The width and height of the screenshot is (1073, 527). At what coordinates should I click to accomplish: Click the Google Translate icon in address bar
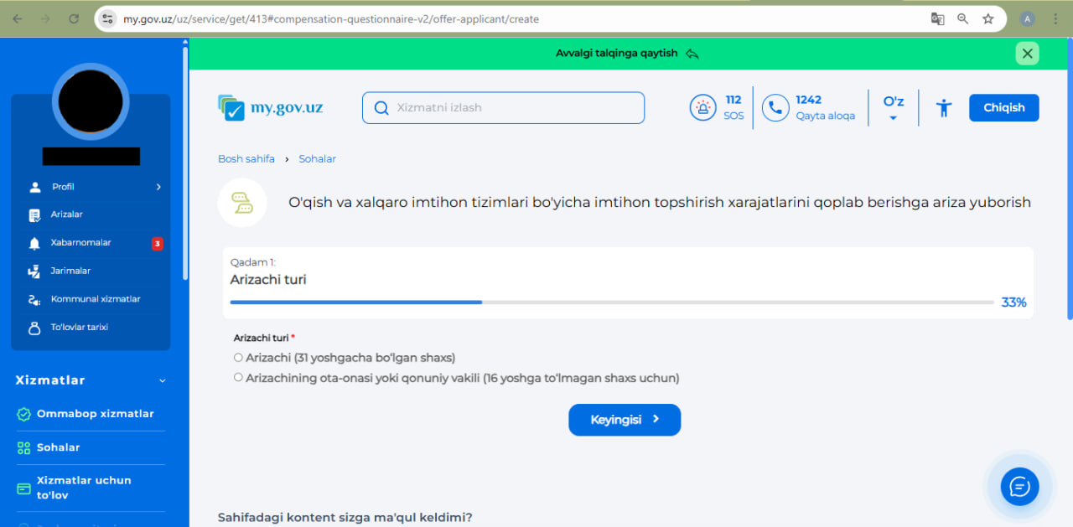pos(938,18)
